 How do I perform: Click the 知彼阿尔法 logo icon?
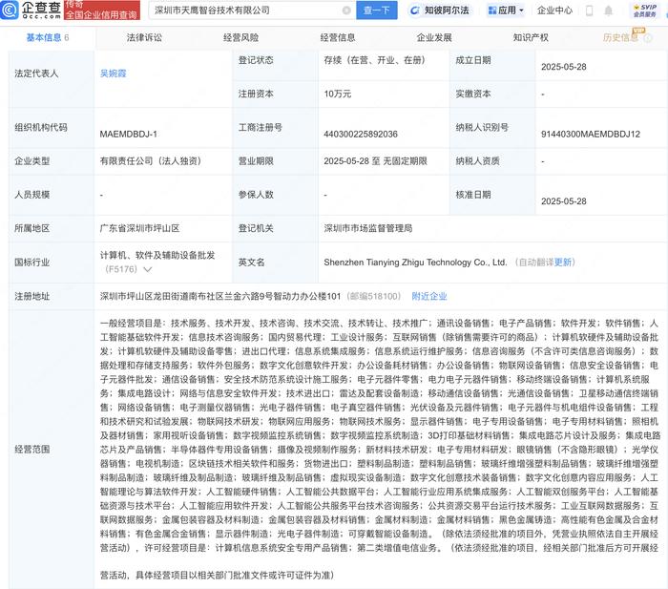[x=414, y=11]
